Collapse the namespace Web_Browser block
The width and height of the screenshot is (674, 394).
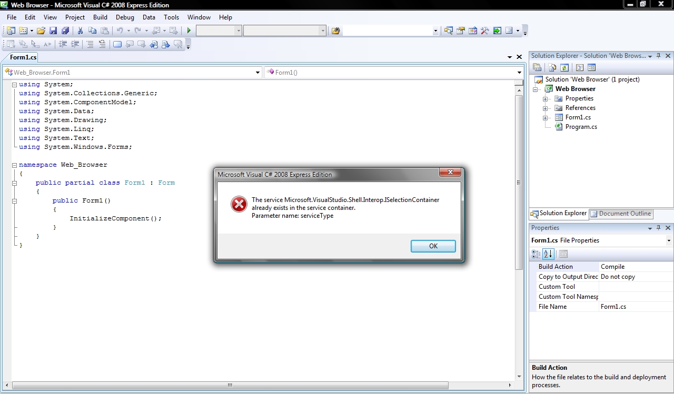tap(15, 165)
